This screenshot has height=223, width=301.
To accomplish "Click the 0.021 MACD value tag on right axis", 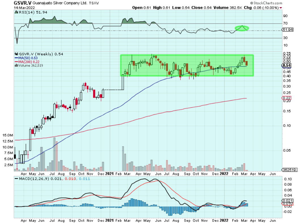I will (287, 201).
